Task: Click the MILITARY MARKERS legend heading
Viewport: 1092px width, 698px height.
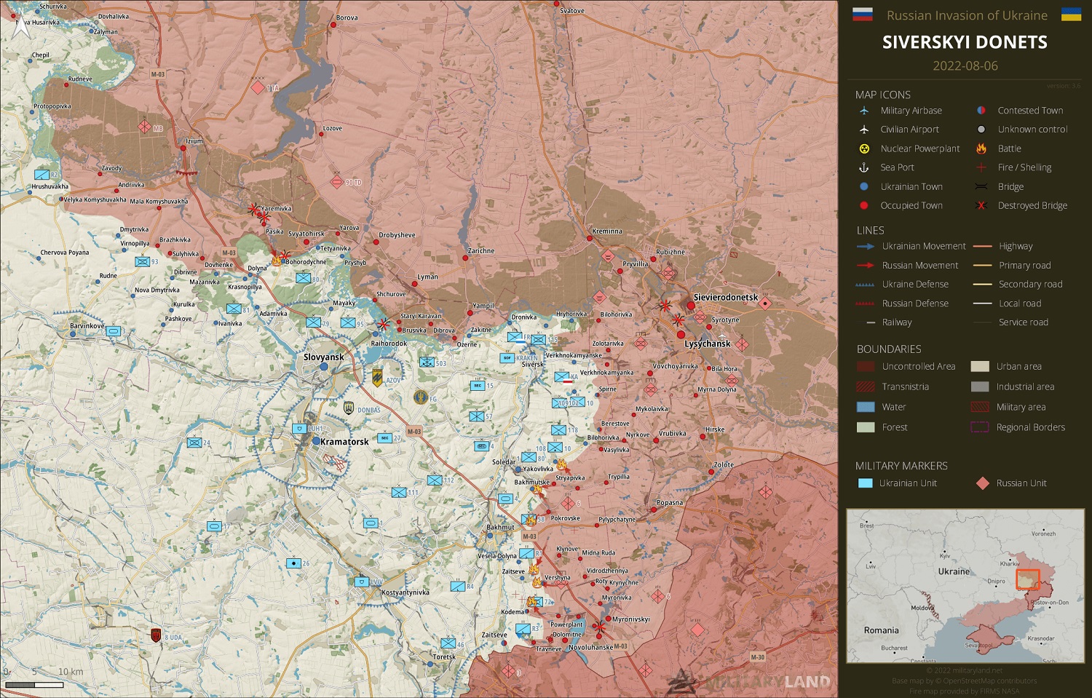Action: click(901, 465)
